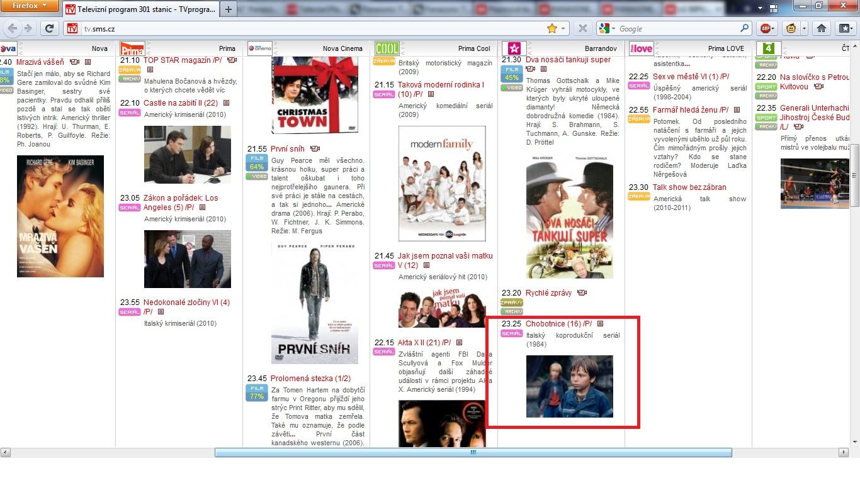Viewport: 860px width, 483px height.
Task: Click the camera icon next to První sníh
Action: click(315, 149)
